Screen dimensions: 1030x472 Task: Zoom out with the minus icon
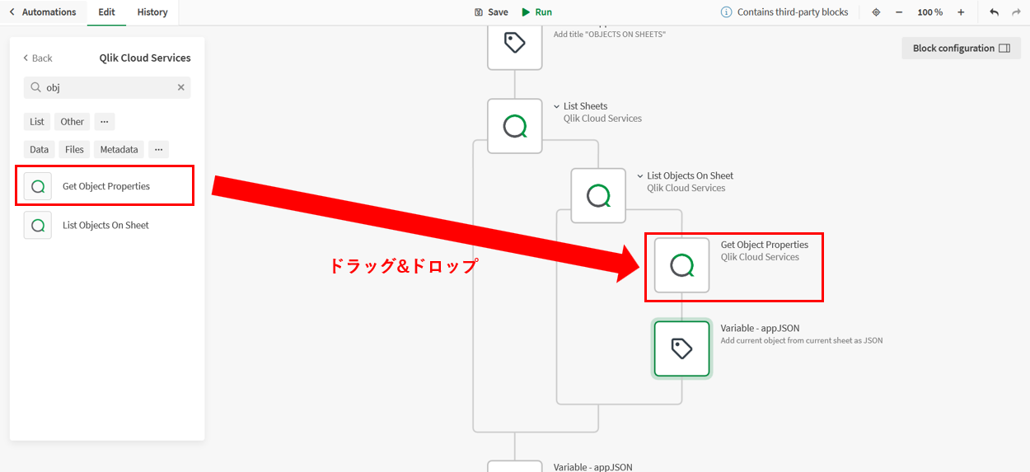tap(899, 12)
